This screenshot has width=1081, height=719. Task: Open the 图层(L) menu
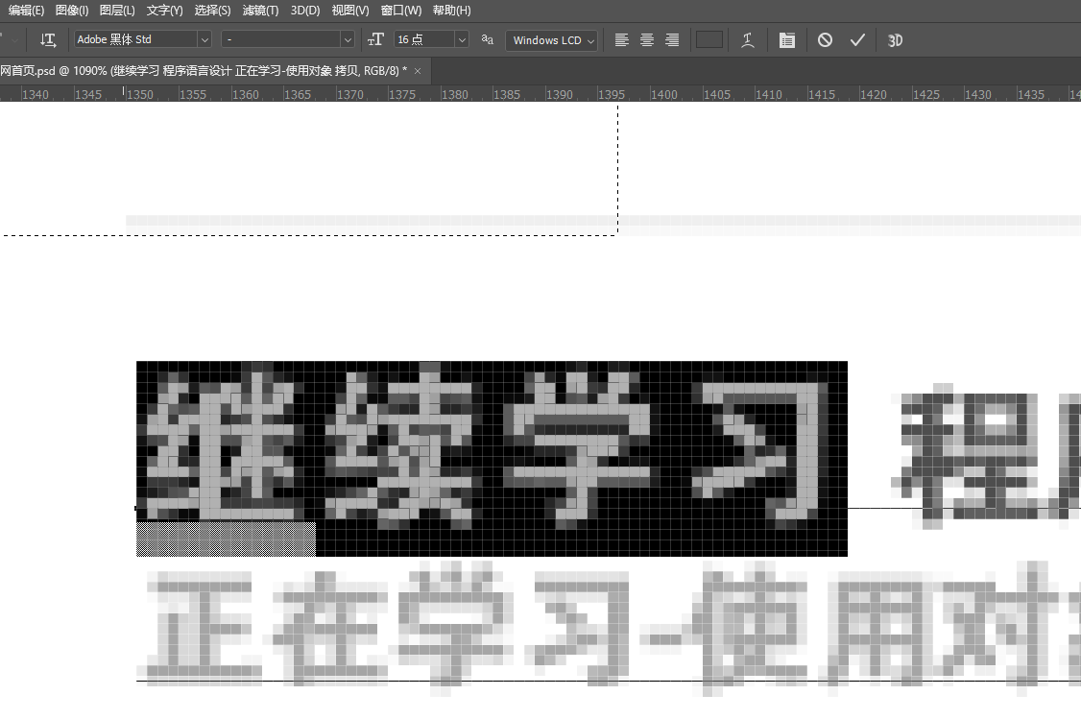tap(117, 11)
